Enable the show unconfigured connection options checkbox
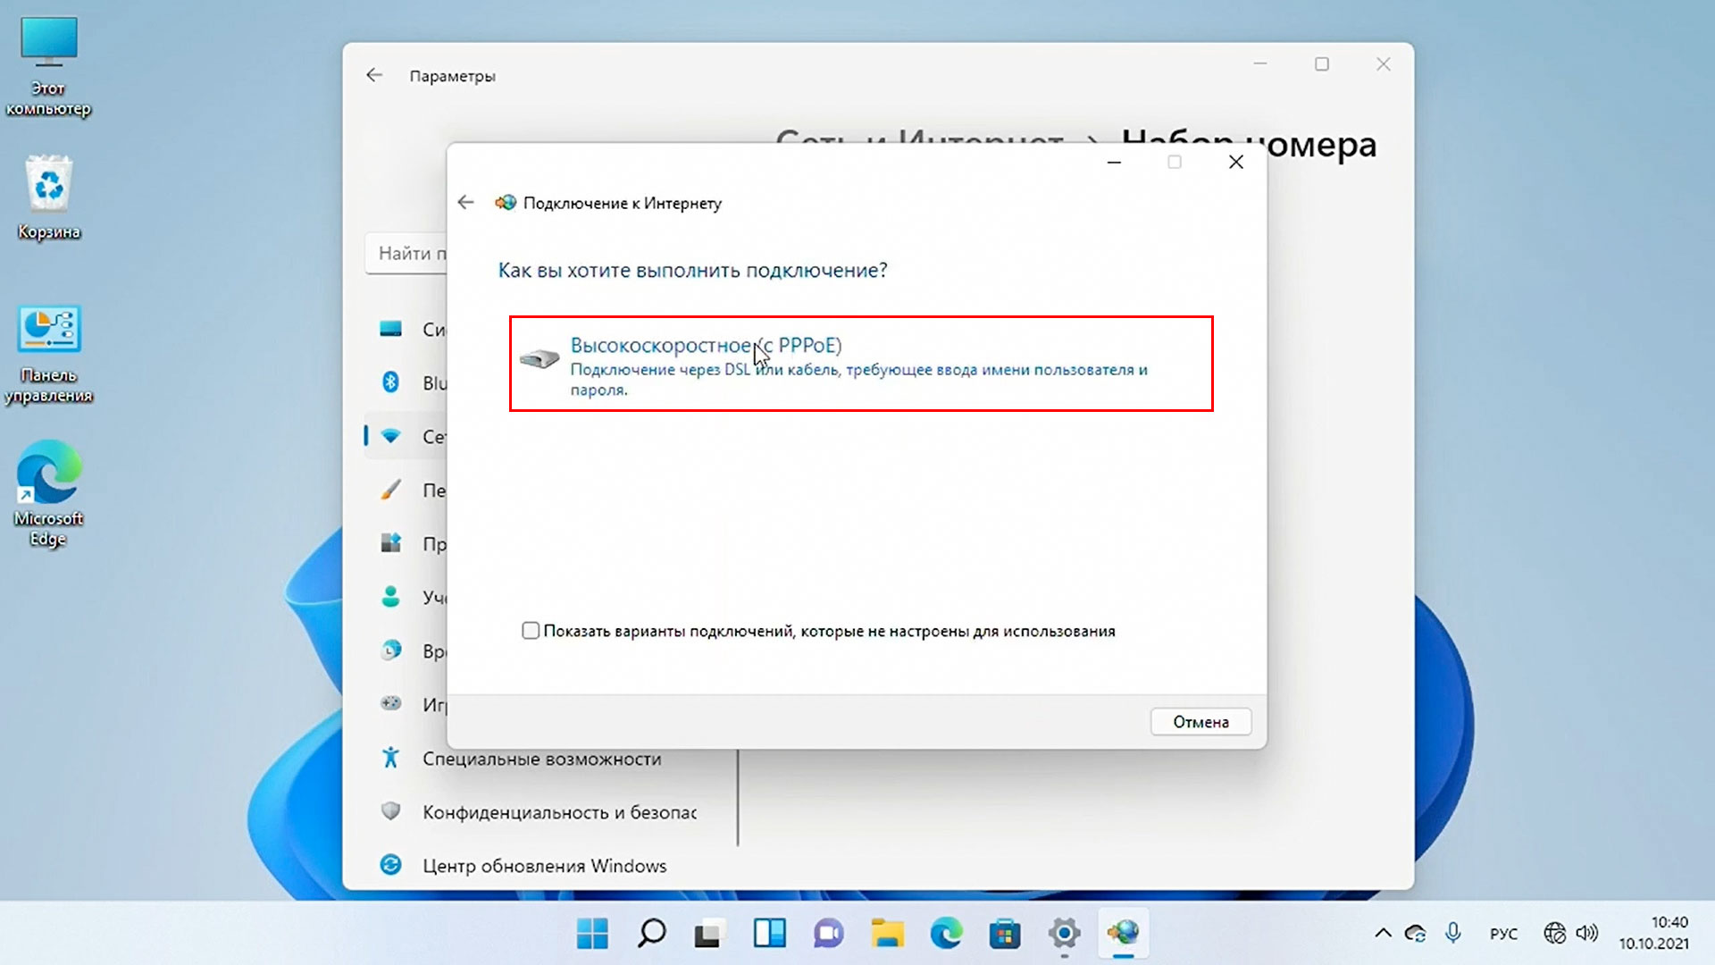1715x965 pixels. (531, 631)
